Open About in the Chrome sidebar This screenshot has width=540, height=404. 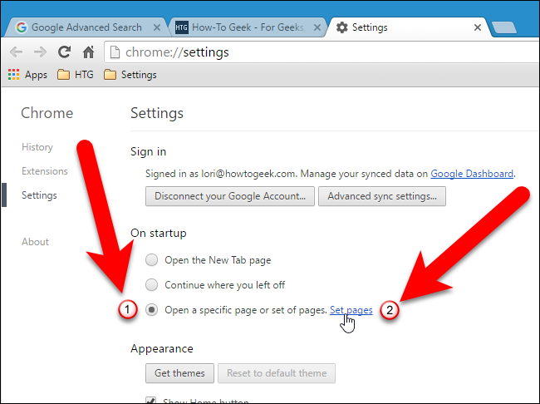pos(35,242)
